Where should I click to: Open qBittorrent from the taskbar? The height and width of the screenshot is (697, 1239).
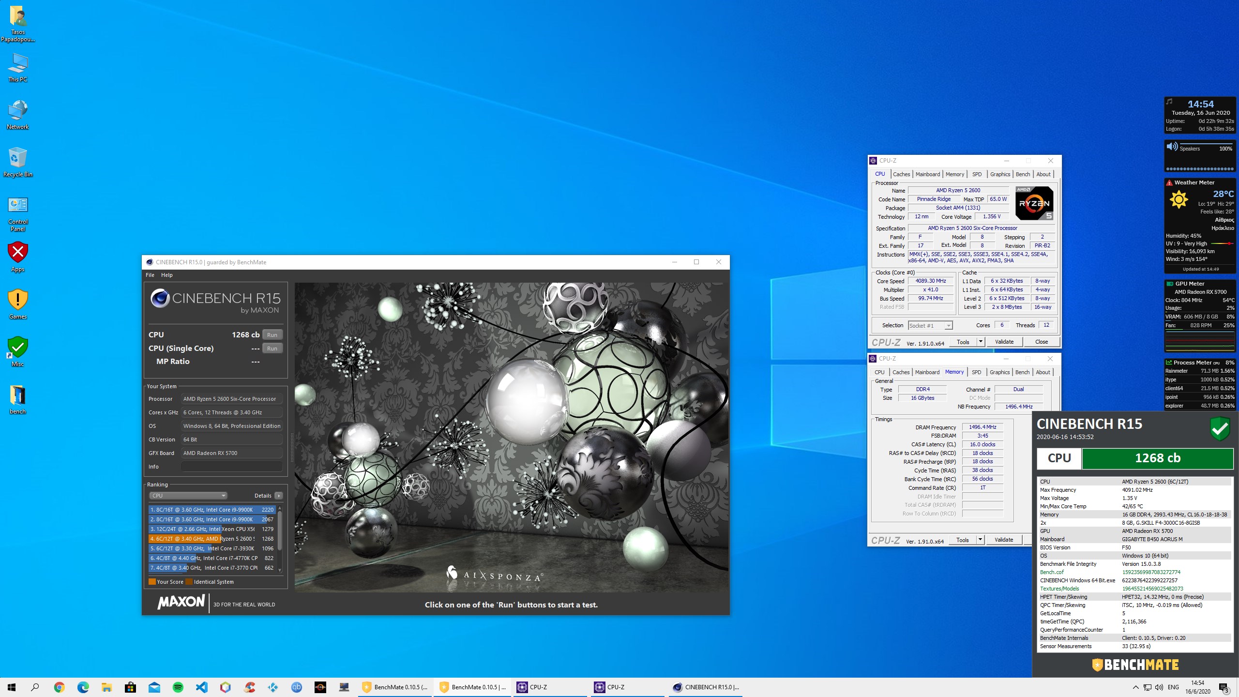297,687
